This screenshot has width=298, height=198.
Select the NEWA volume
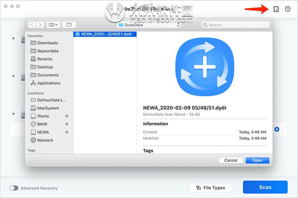(x=43, y=132)
